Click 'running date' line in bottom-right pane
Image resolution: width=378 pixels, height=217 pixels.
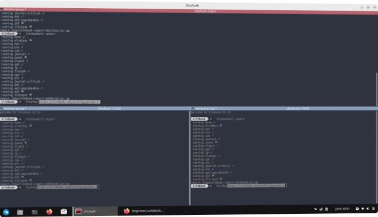204,122
